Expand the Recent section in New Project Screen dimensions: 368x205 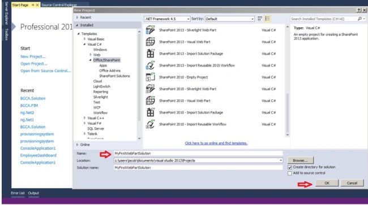pyautogui.click(x=77, y=18)
